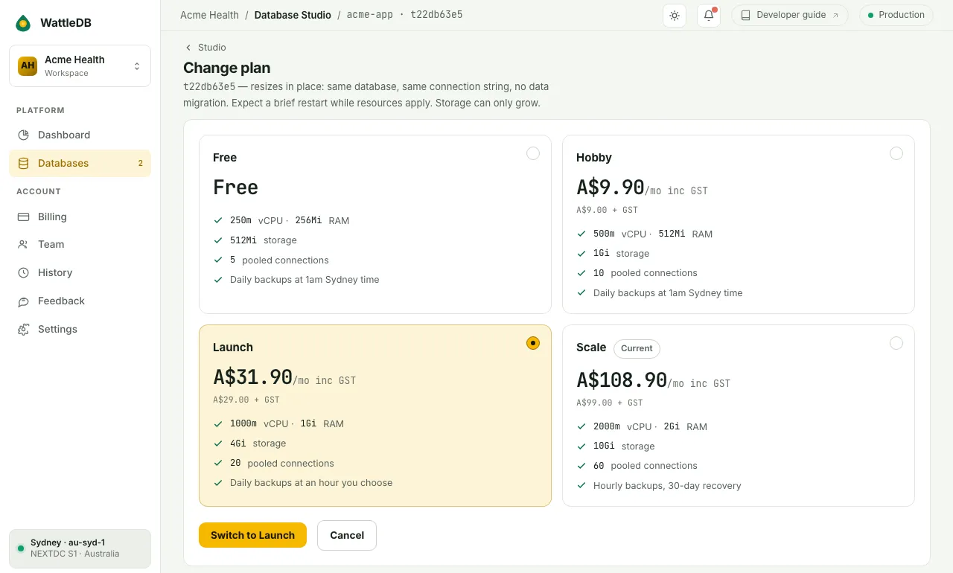Click 'Daily backups at an hour you choose'
This screenshot has width=953, height=573.
point(311,483)
